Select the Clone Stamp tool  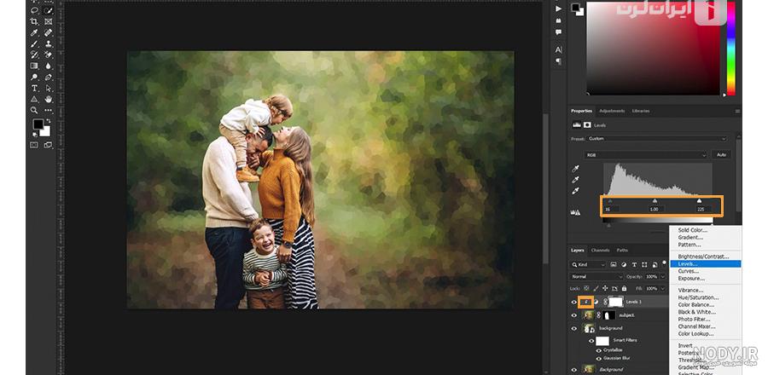click(48, 43)
